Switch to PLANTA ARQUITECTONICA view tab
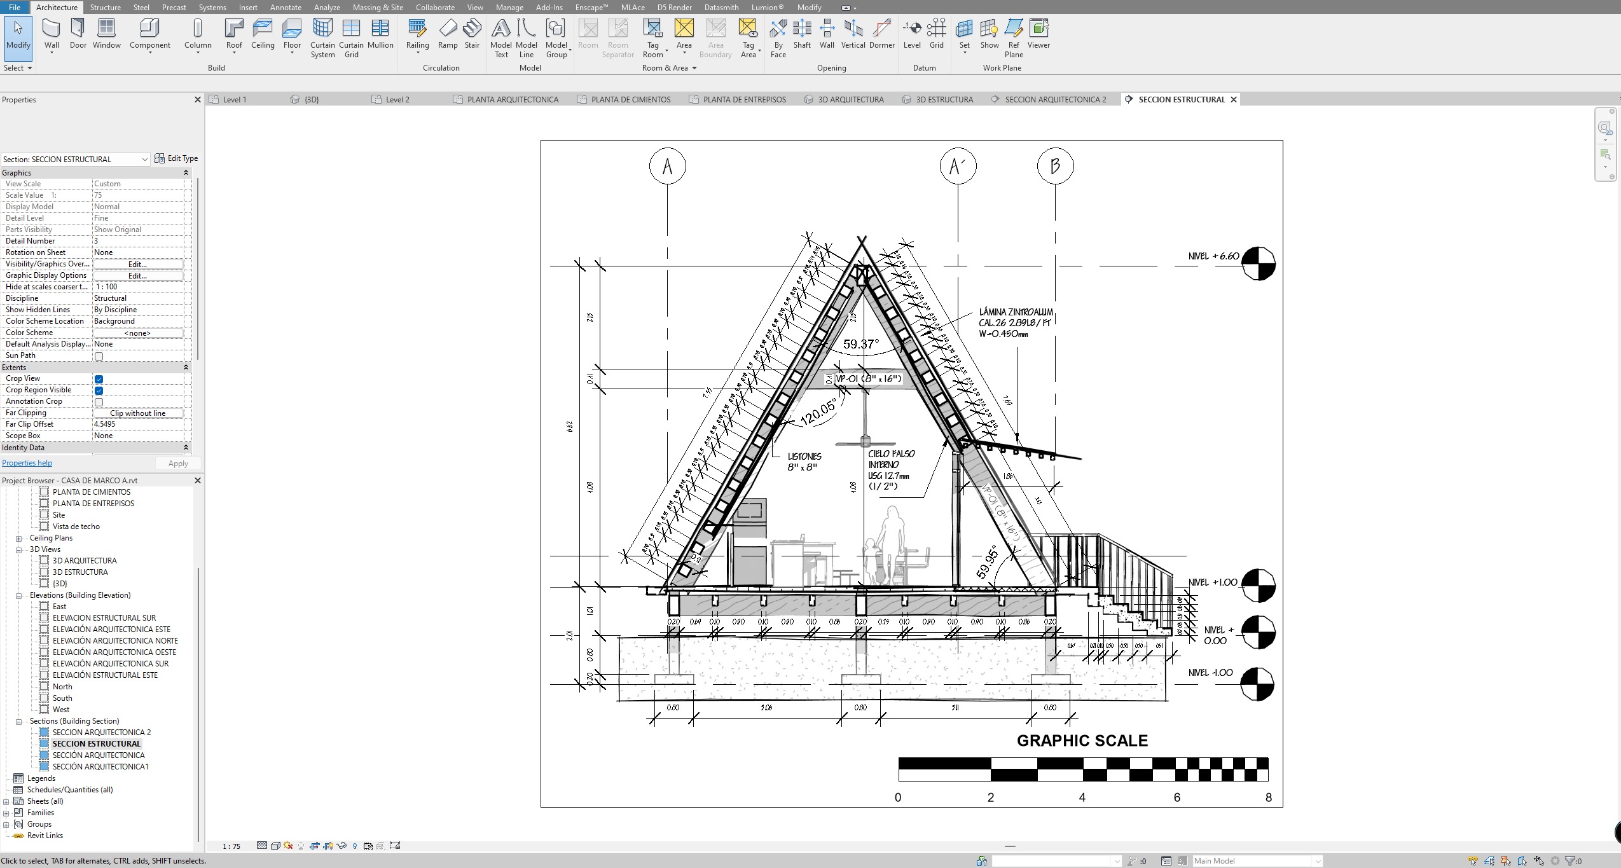This screenshot has height=868, width=1621. tap(507, 99)
